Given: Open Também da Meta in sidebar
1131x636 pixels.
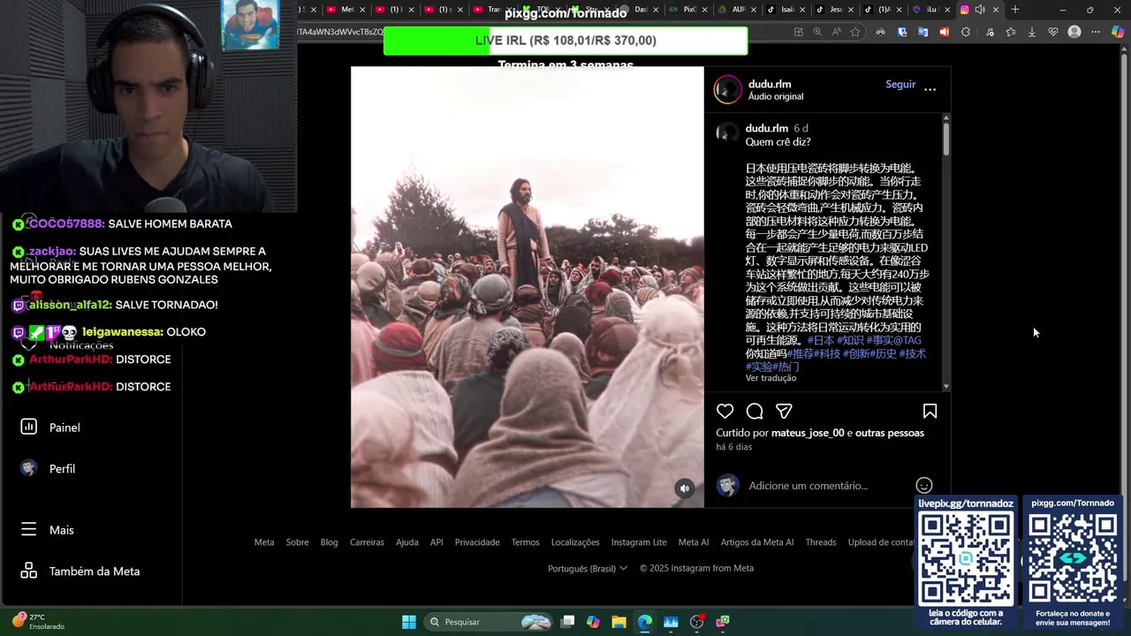Looking at the screenshot, I should tap(95, 572).
